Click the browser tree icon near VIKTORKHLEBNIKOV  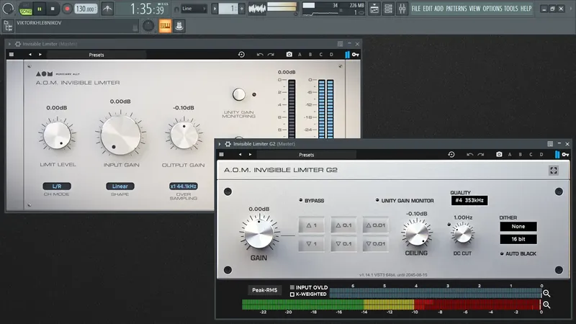coord(8,26)
